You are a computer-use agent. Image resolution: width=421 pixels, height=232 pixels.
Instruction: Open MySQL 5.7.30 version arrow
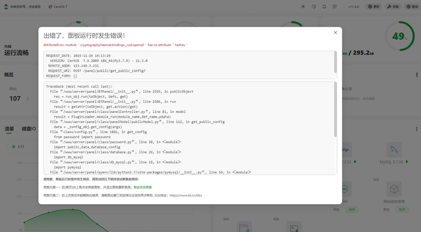[x=407, y=162]
